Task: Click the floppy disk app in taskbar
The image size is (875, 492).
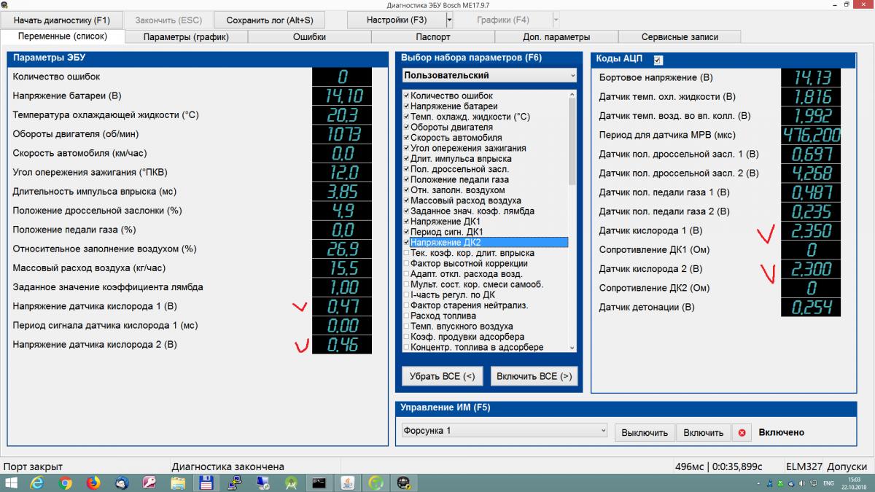Action: click(x=206, y=483)
